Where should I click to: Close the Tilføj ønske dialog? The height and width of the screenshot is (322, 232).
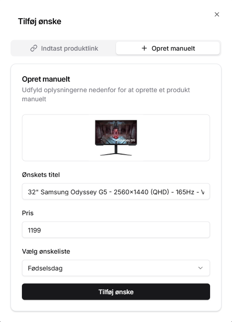217,15
